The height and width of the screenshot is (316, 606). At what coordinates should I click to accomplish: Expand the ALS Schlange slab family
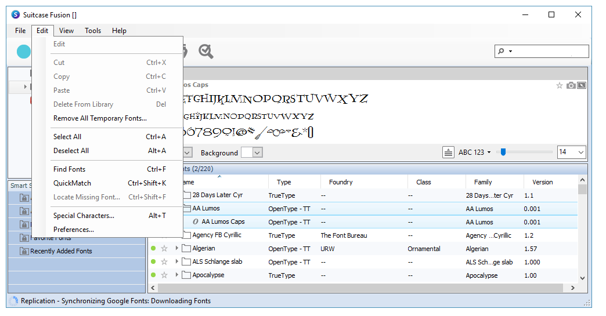176,261
